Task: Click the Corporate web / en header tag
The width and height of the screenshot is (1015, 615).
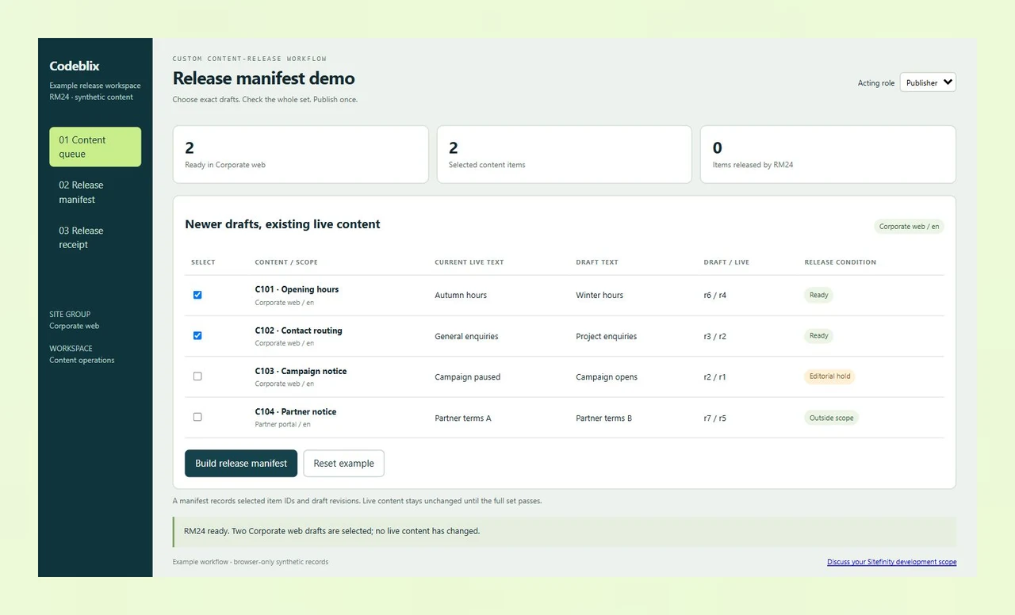Action: [x=909, y=227]
